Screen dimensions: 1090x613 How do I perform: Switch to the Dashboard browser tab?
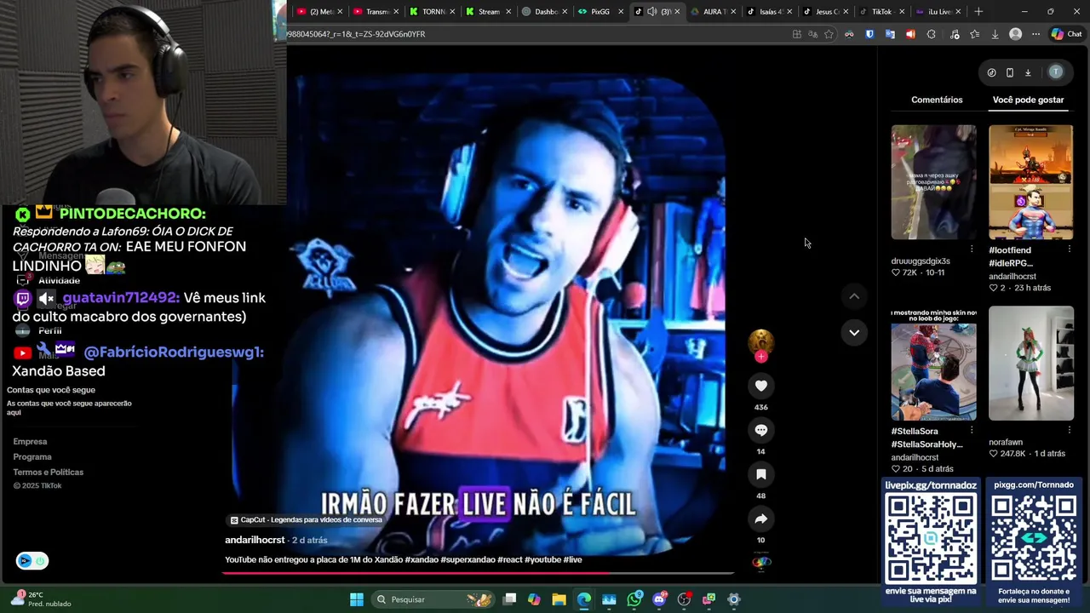(x=543, y=11)
